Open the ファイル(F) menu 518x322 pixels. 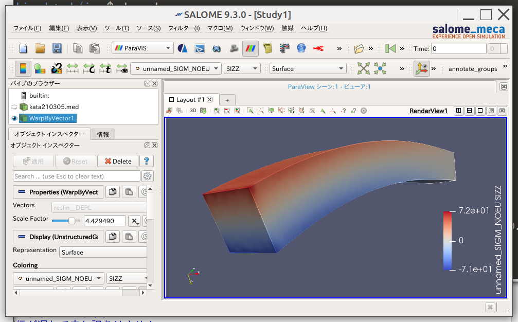tap(27, 28)
